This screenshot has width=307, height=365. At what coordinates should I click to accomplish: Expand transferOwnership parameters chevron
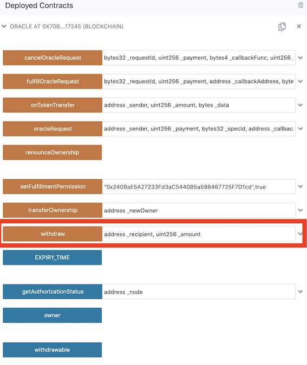pyautogui.click(x=301, y=210)
